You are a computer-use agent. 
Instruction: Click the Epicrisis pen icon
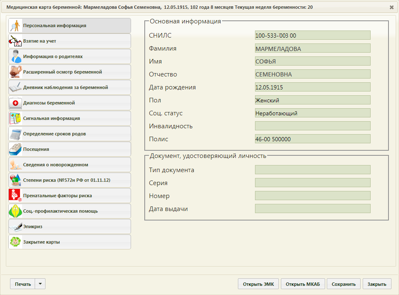[x=15, y=226]
